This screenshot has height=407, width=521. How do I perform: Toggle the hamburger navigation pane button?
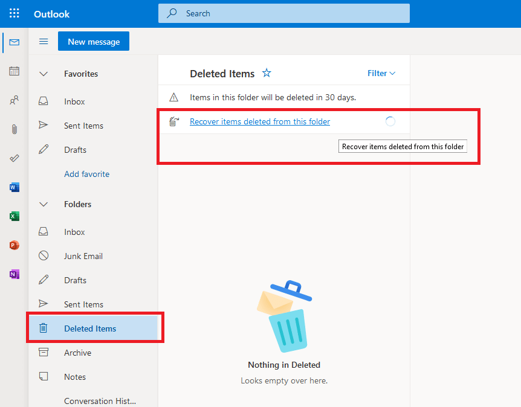[44, 42]
